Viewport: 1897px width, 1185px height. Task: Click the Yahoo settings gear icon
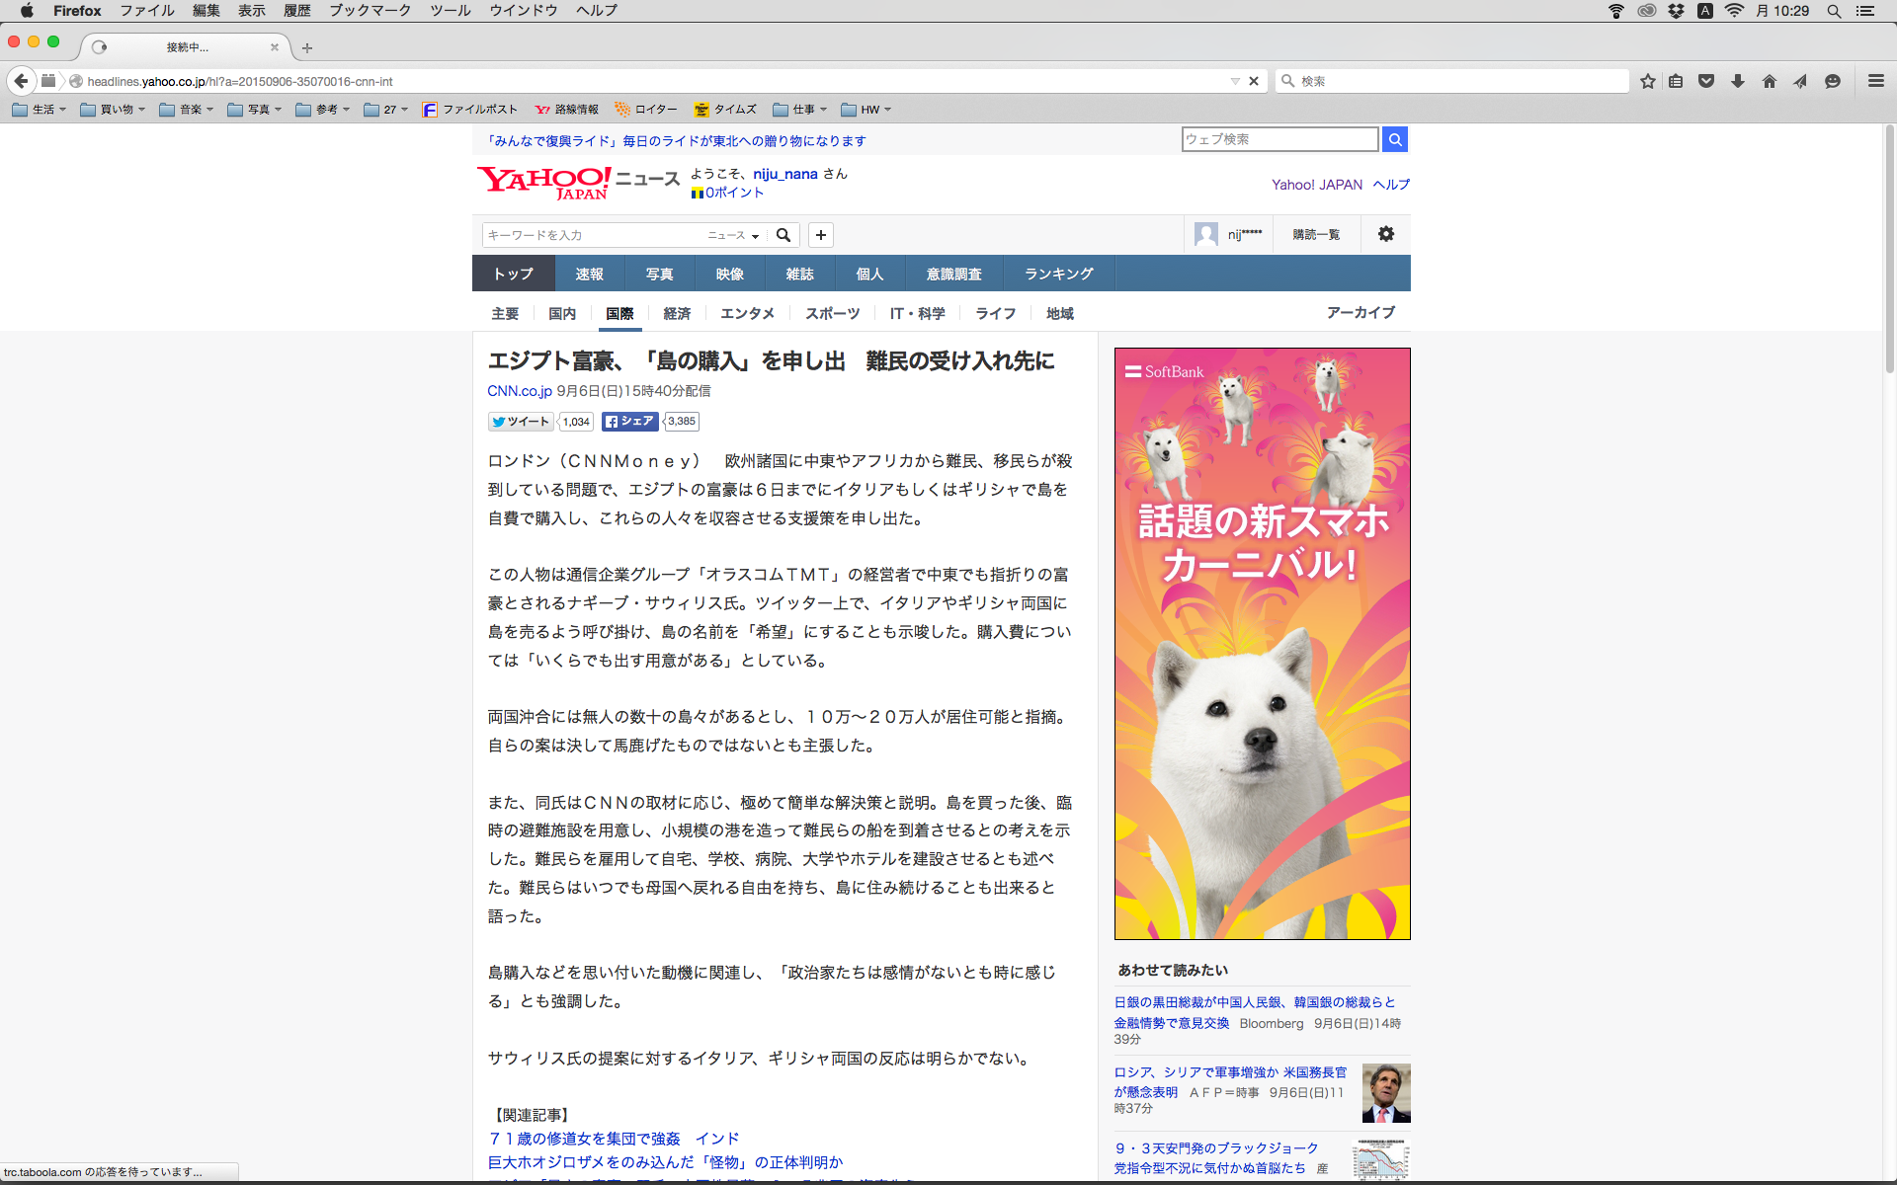pyautogui.click(x=1386, y=234)
